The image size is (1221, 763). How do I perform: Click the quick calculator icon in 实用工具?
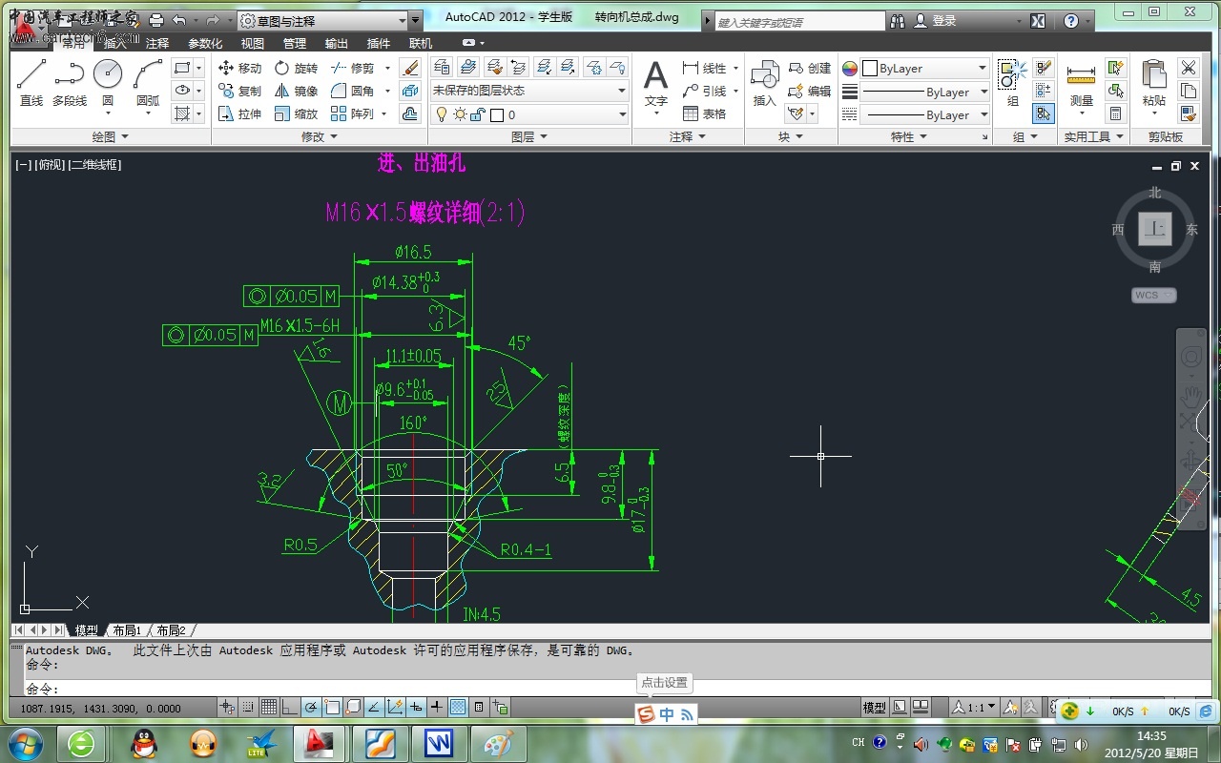click(x=1115, y=114)
